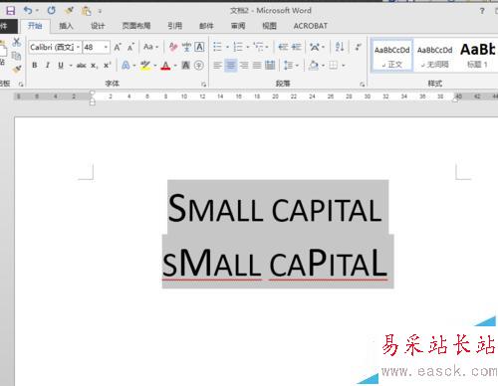This screenshot has width=498, height=386.
Task: Open the underline style dropdown arrow
Action: (71, 66)
